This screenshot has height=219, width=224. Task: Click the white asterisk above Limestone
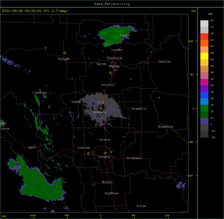point(40,90)
